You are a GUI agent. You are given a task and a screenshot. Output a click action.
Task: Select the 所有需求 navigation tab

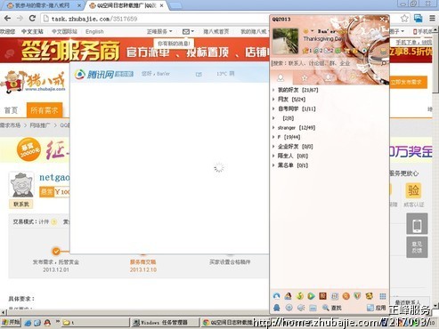tap(45, 110)
